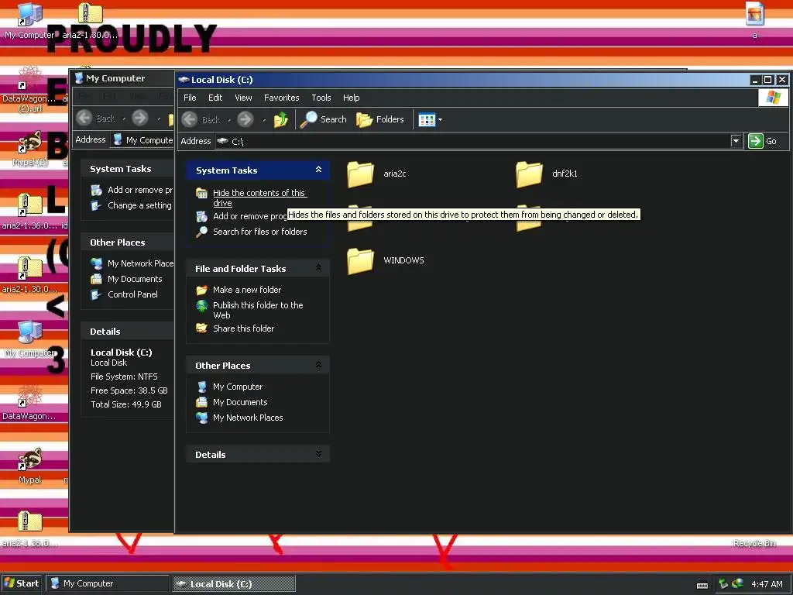Click the Make a new folder icon
Screen dimensions: 793x595
click(x=202, y=290)
